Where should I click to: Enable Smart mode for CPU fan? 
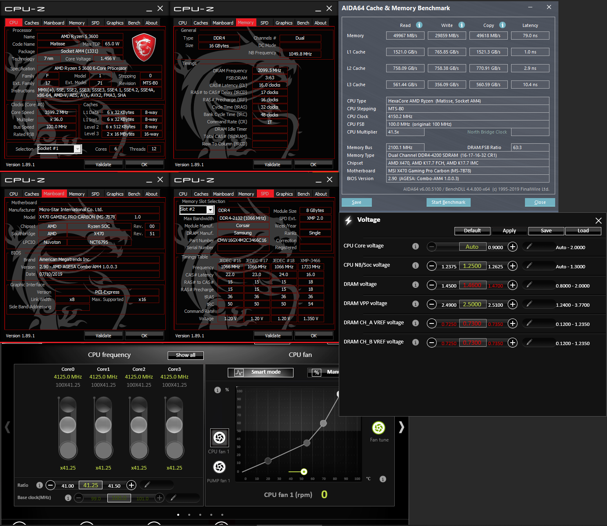260,372
